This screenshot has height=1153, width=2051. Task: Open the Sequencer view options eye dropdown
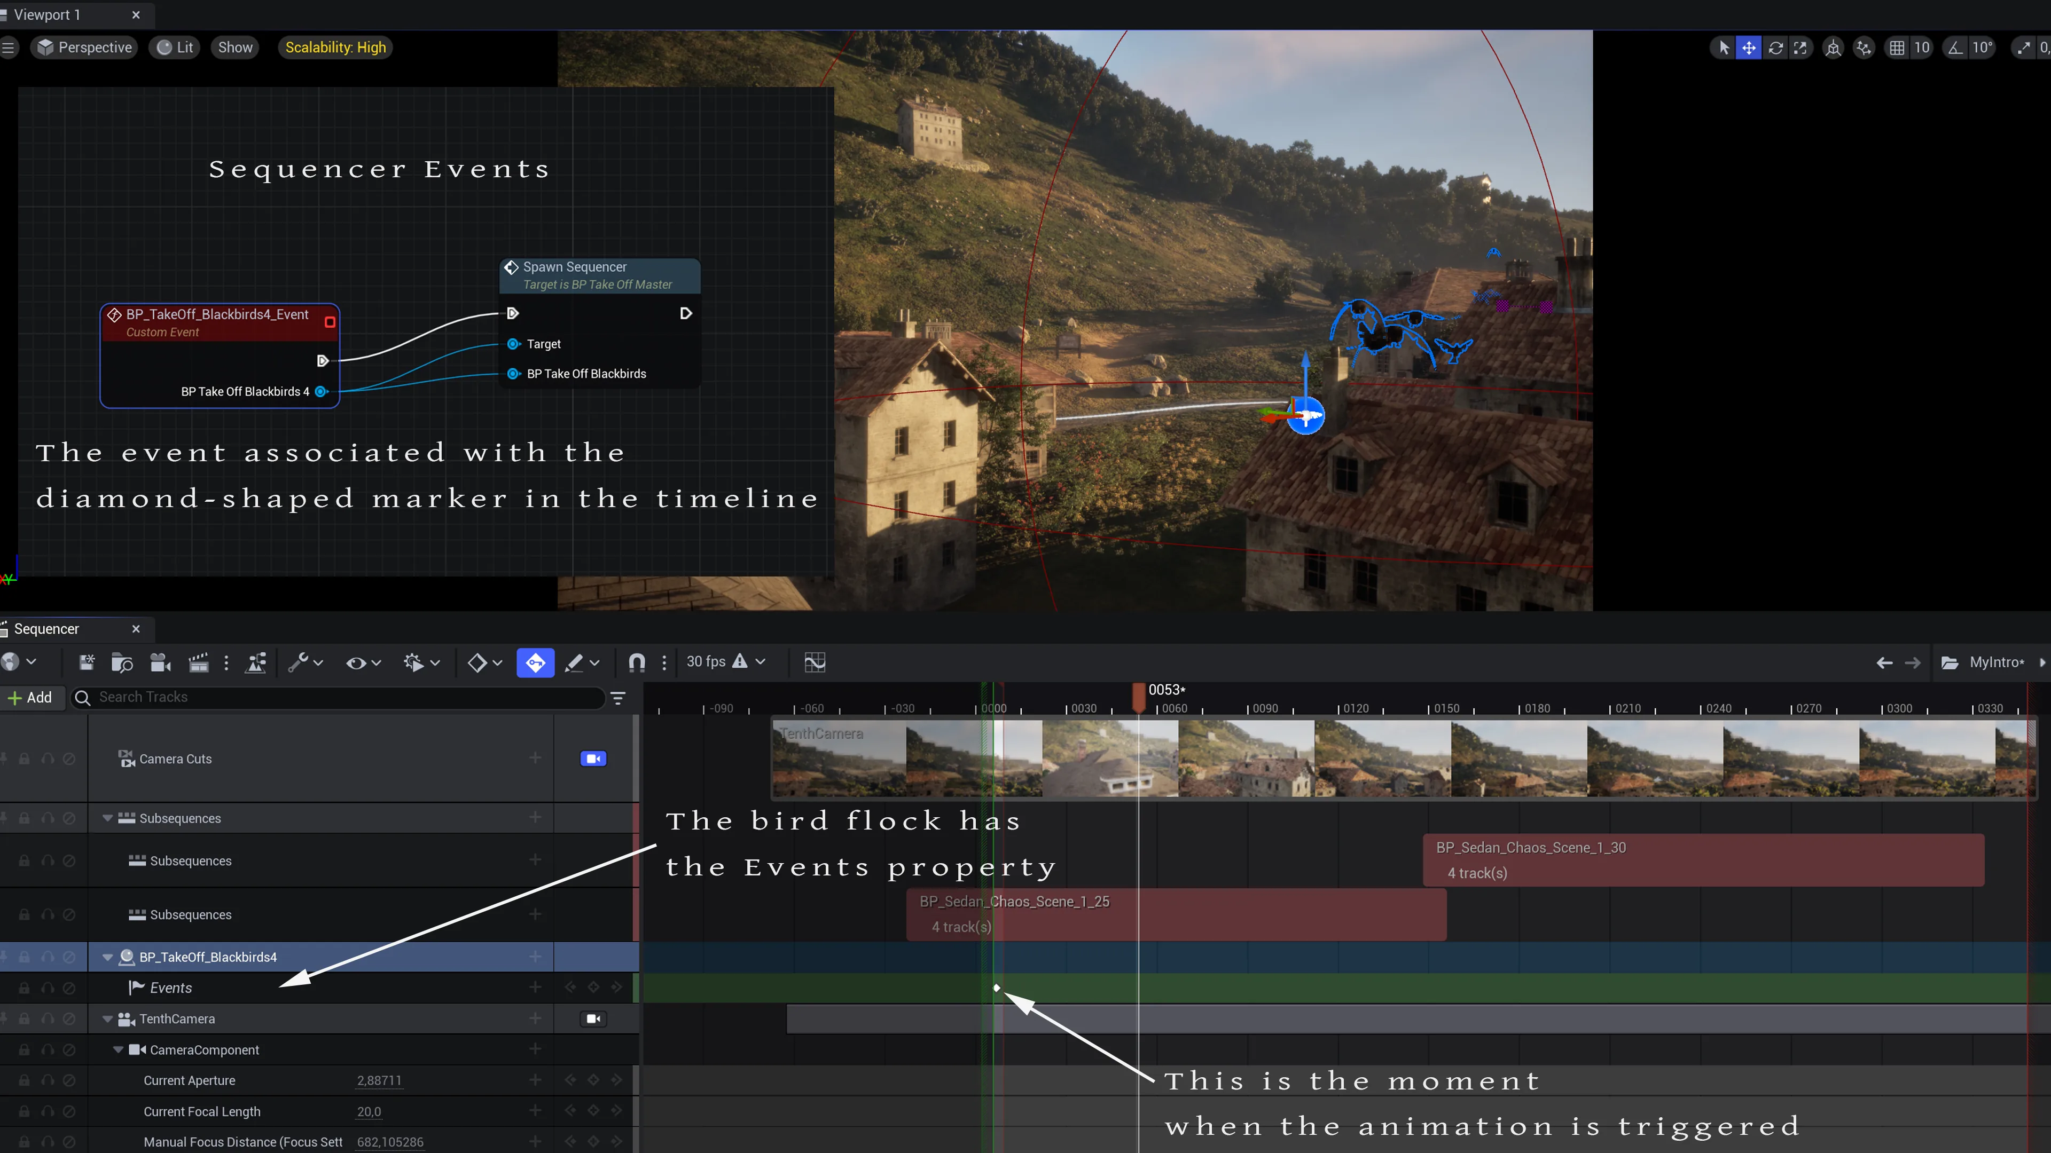point(363,662)
